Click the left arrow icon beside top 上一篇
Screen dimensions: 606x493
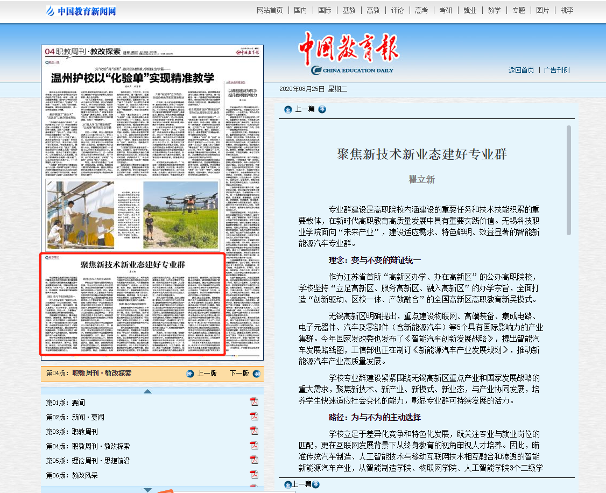pos(288,110)
